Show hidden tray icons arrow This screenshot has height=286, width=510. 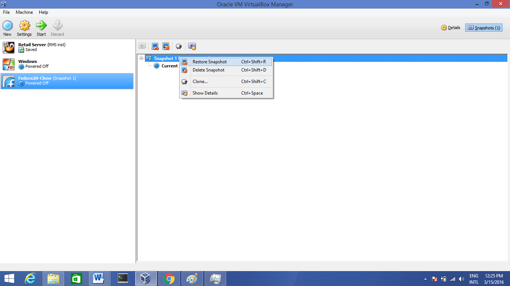(425, 279)
